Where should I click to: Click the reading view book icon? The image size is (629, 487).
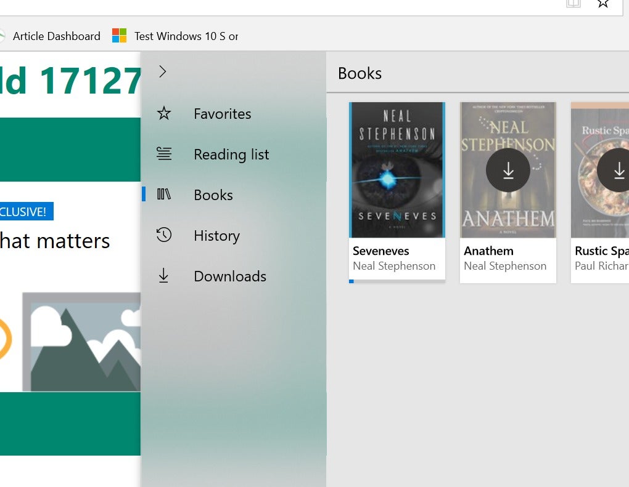tap(573, 4)
